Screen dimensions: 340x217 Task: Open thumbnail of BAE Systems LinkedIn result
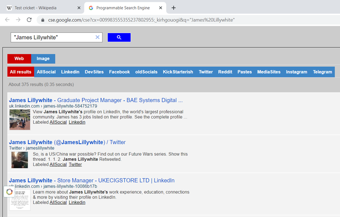(20, 120)
